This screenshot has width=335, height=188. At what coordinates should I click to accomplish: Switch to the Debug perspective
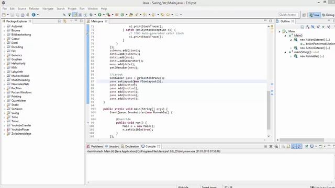(x=328, y=15)
